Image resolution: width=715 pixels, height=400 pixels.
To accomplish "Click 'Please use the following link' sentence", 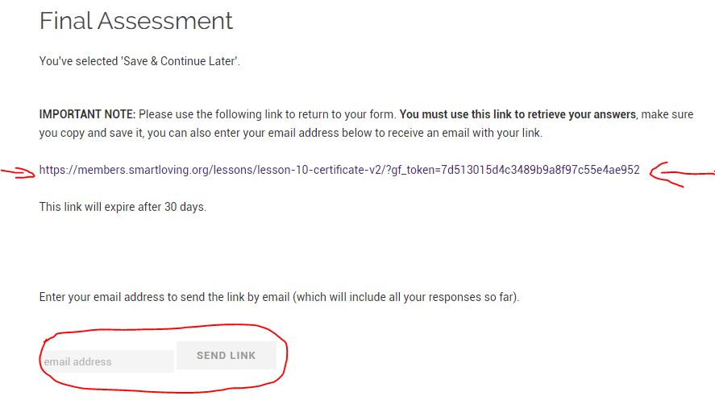I will [x=267, y=114].
